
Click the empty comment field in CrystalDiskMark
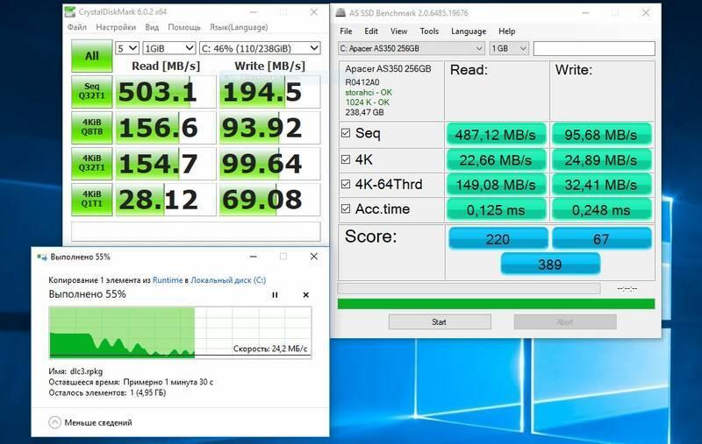click(x=196, y=232)
